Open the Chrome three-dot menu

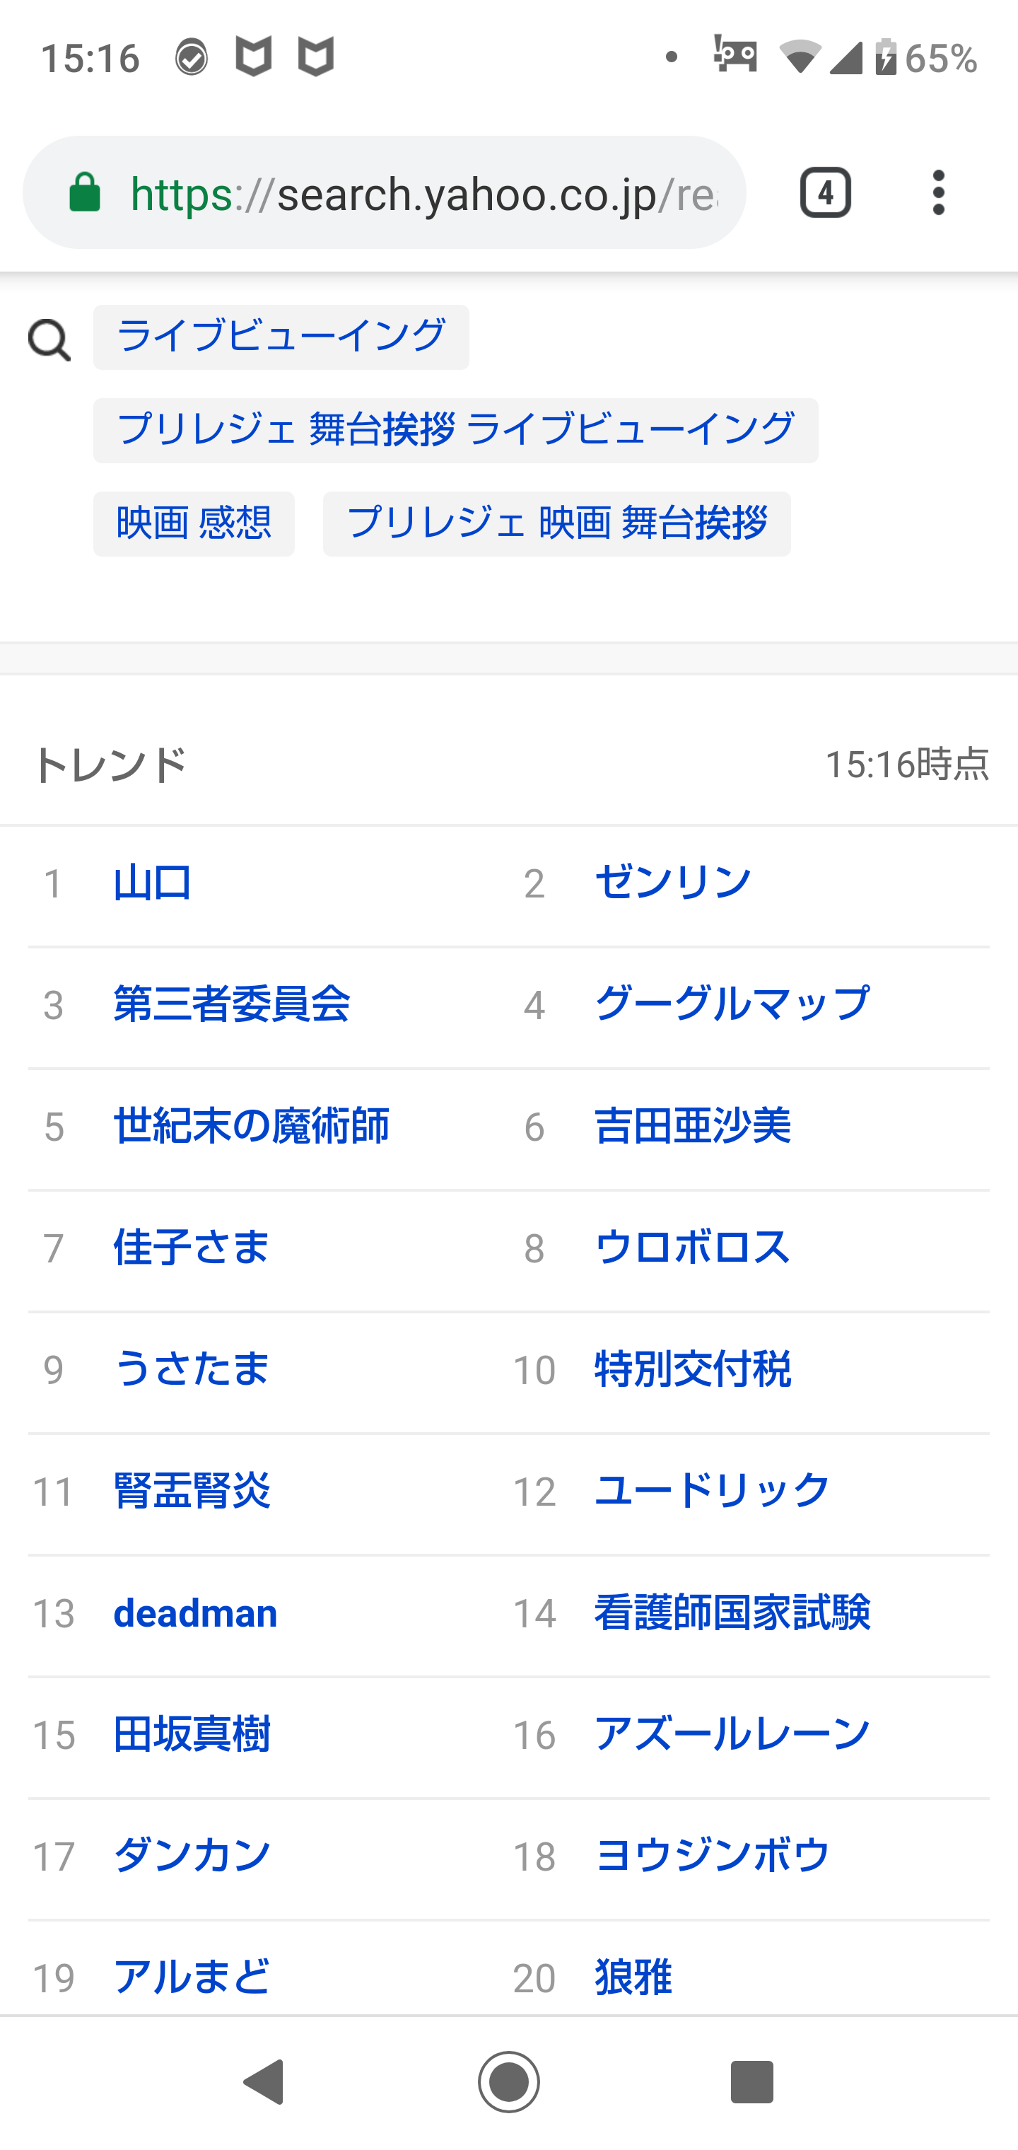[x=938, y=193]
